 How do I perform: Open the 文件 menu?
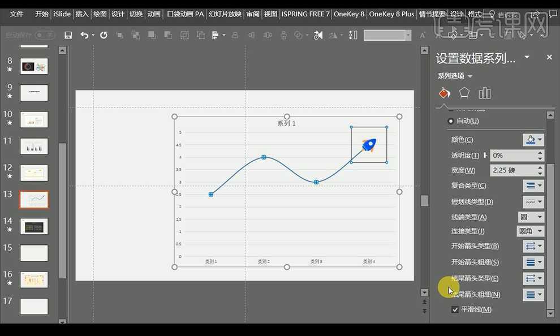17,14
